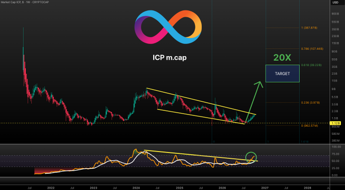Image resolution: width=345 pixels, height=190 pixels.
Task: Click the 2023 label on the time axis
Action: coord(93,188)
